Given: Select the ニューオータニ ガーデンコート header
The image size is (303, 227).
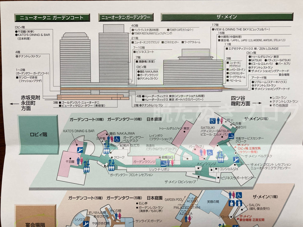Looking at the screenshot, I should point(52,17).
